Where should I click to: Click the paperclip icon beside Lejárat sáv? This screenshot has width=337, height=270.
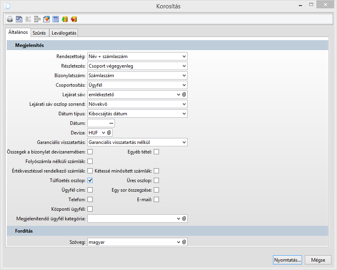click(x=184, y=94)
